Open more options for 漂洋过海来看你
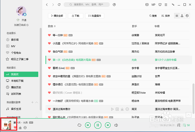195x132 pixels. [127, 109]
